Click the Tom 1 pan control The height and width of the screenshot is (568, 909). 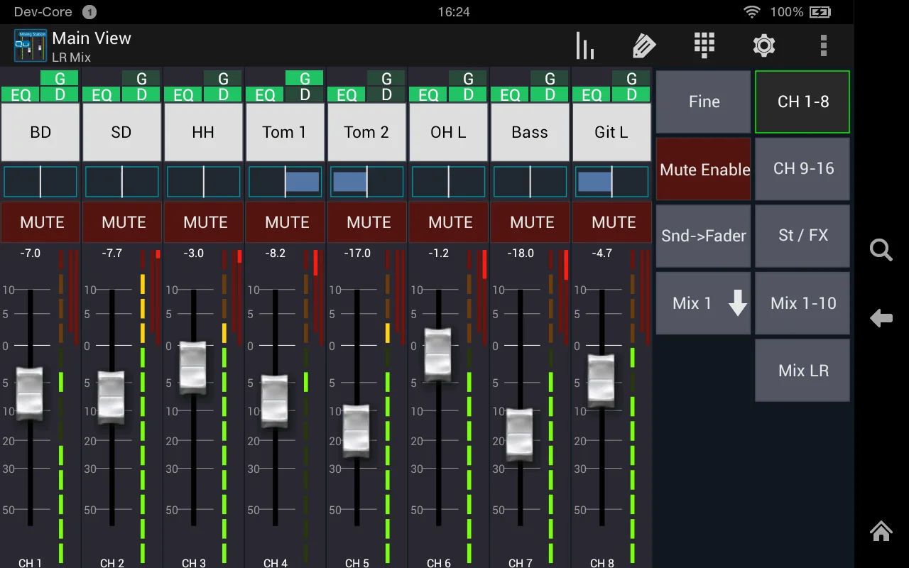(285, 182)
